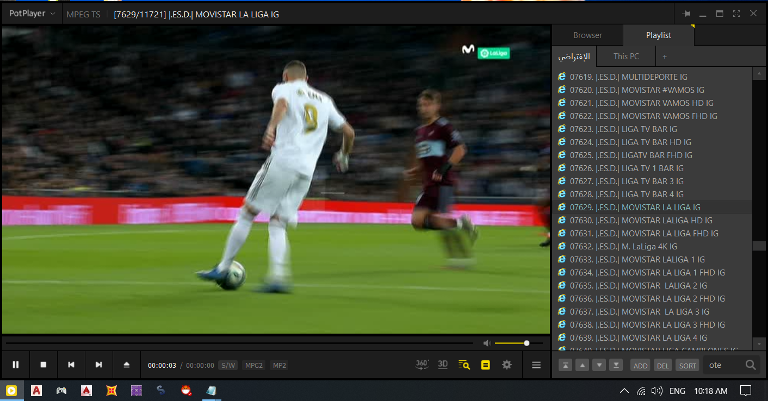Select the This PC tab
This screenshot has width=768, height=401.
coord(626,57)
